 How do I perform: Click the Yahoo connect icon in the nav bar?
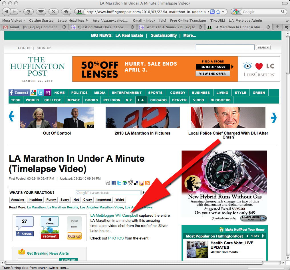pos(48,93)
